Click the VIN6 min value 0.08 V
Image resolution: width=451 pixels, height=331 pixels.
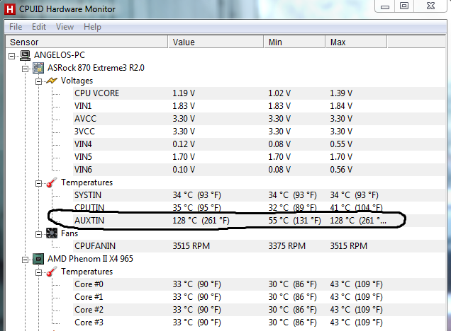coord(279,170)
